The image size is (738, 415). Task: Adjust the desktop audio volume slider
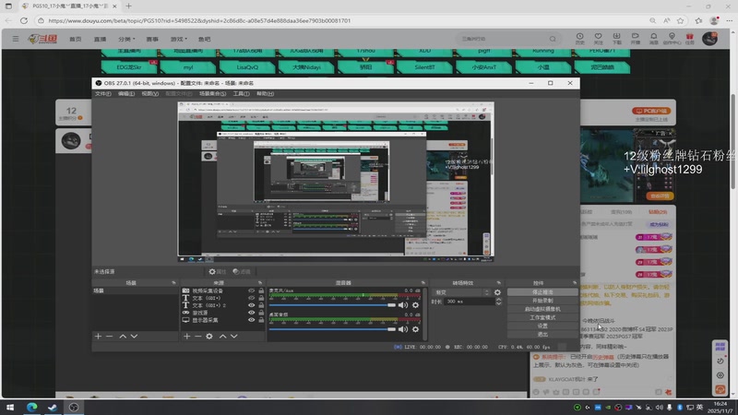332,329
